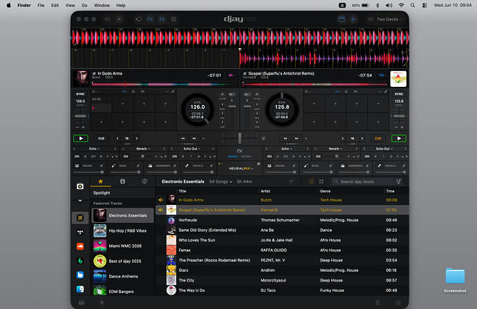
Task: Switch to list view in the library
Action: [312, 181]
